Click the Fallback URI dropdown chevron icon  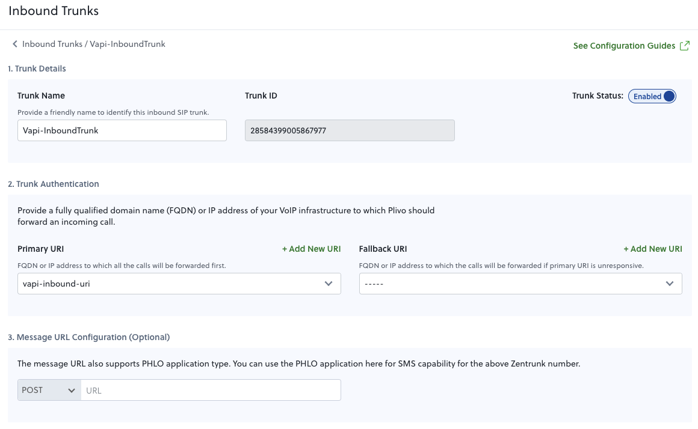(670, 283)
